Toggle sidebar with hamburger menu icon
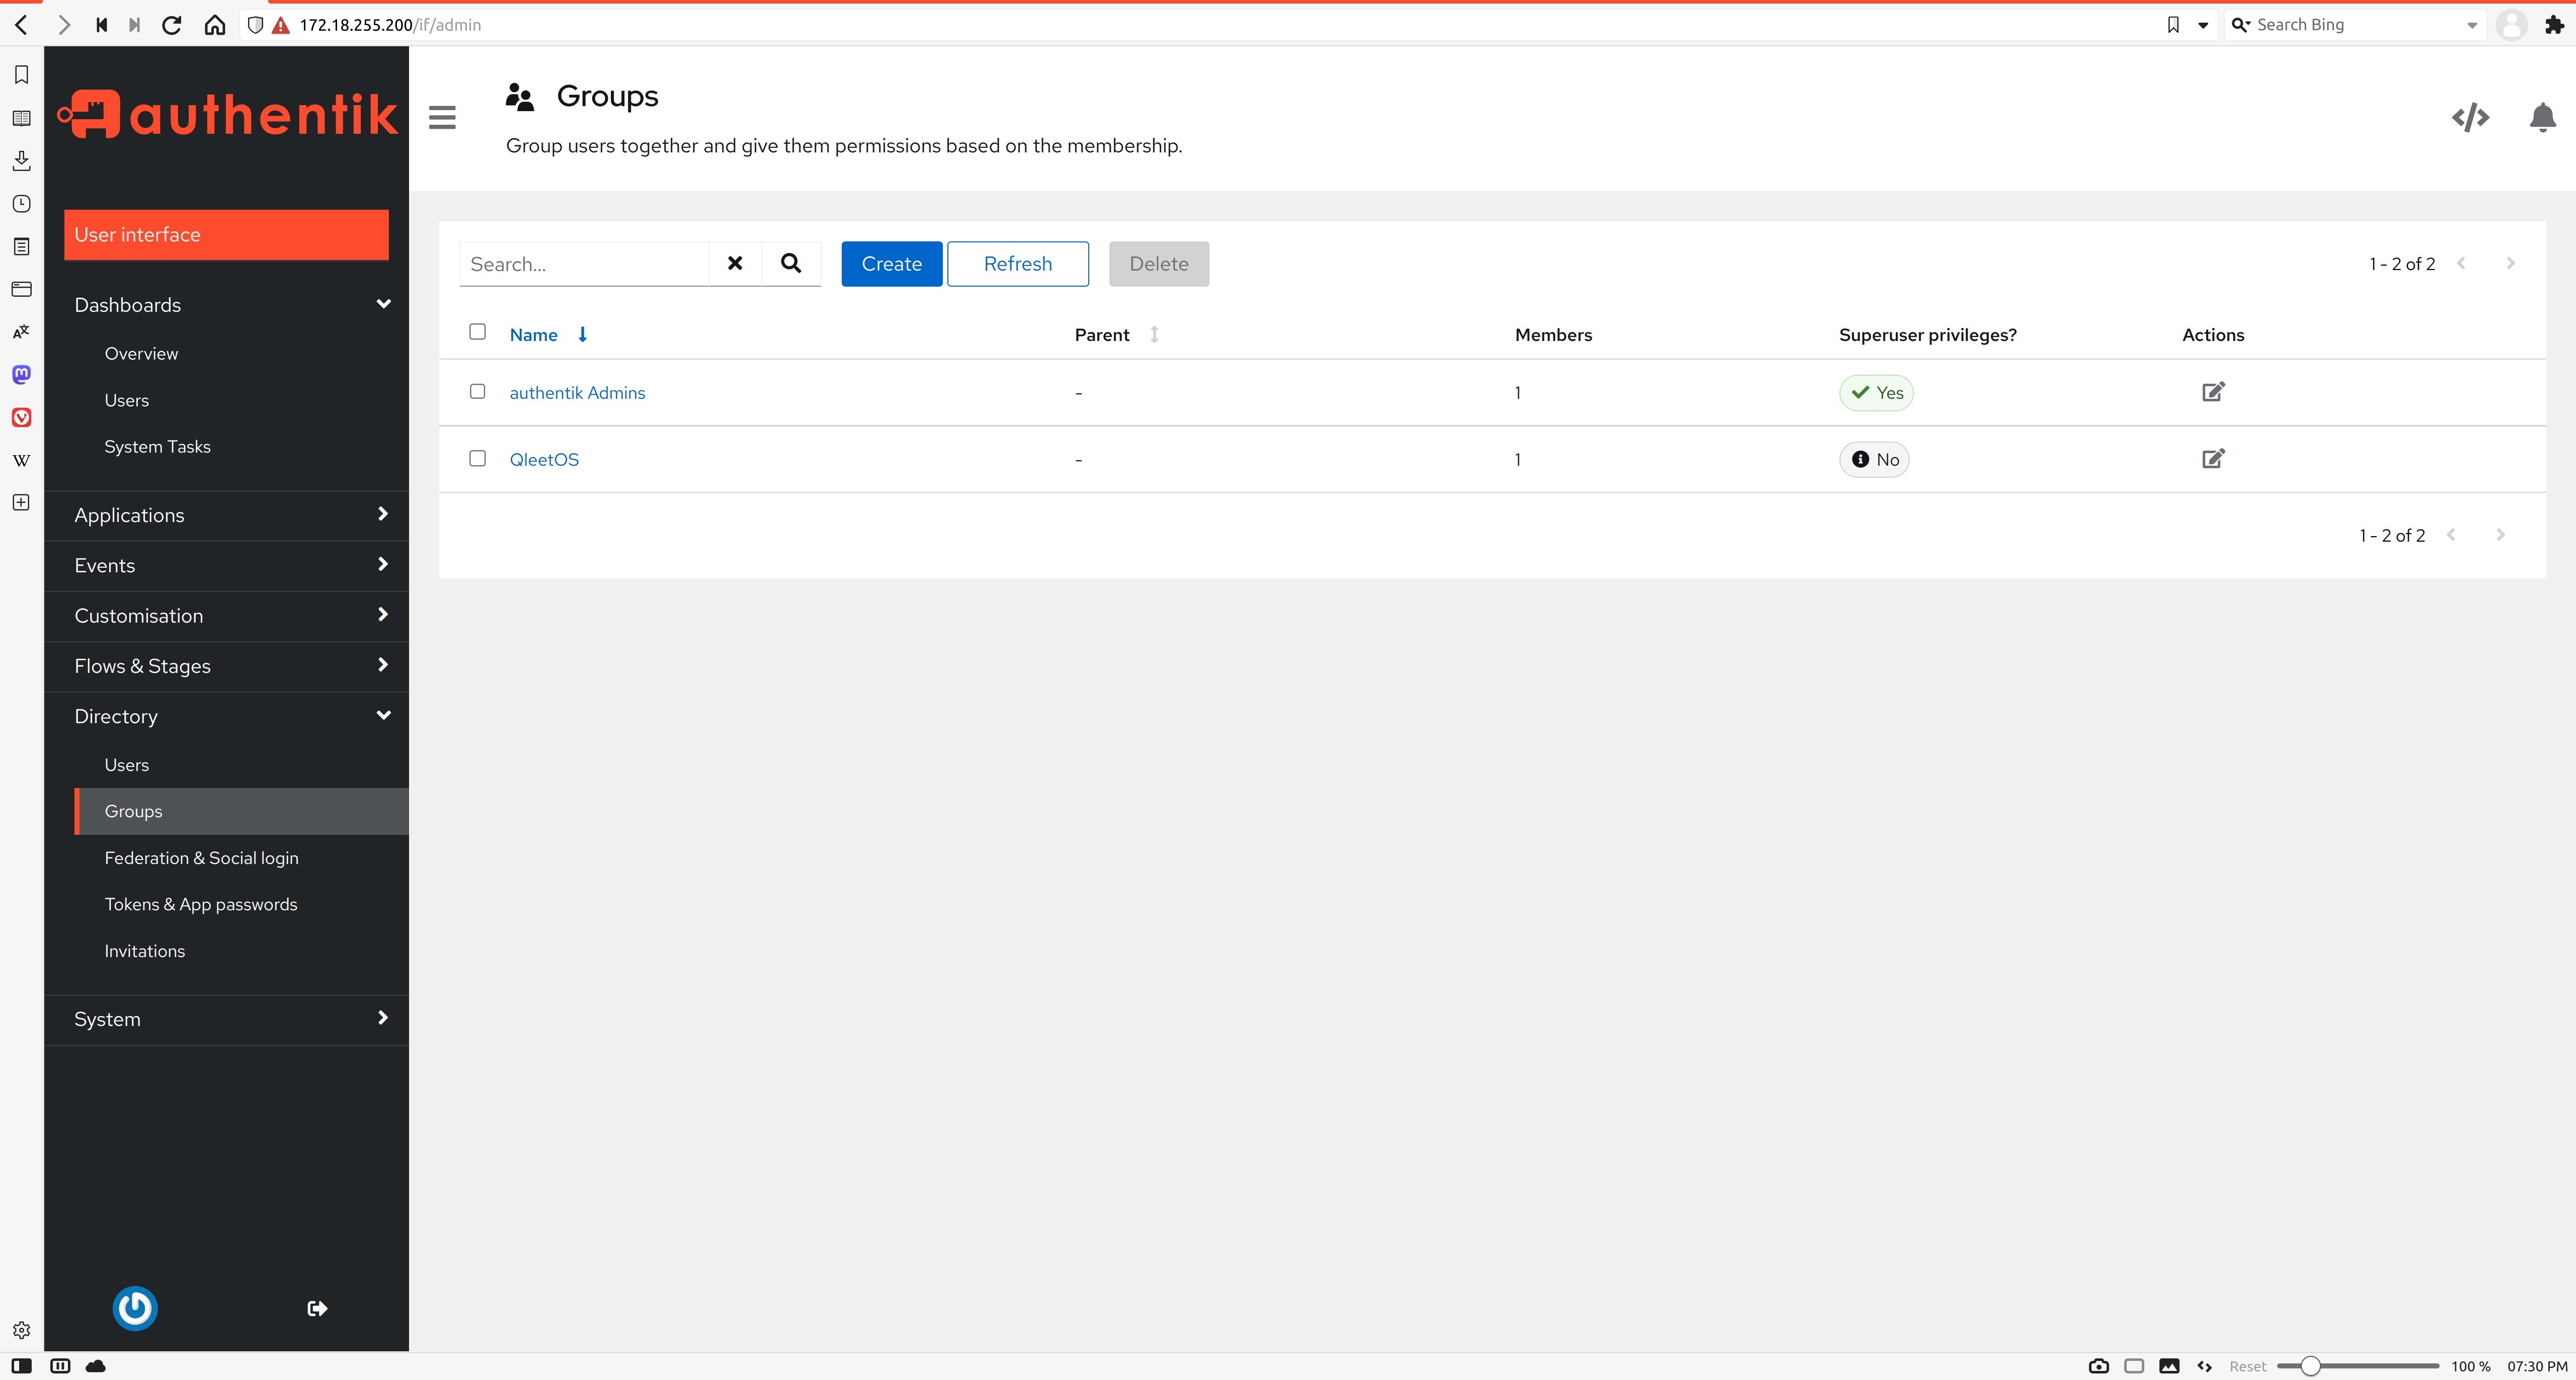This screenshot has width=2576, height=1380. pyautogui.click(x=442, y=118)
